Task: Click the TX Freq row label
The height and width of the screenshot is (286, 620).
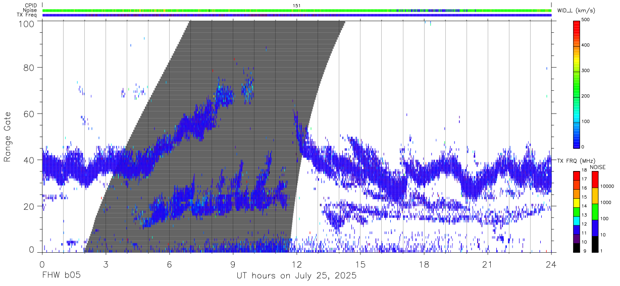Action: (x=27, y=15)
